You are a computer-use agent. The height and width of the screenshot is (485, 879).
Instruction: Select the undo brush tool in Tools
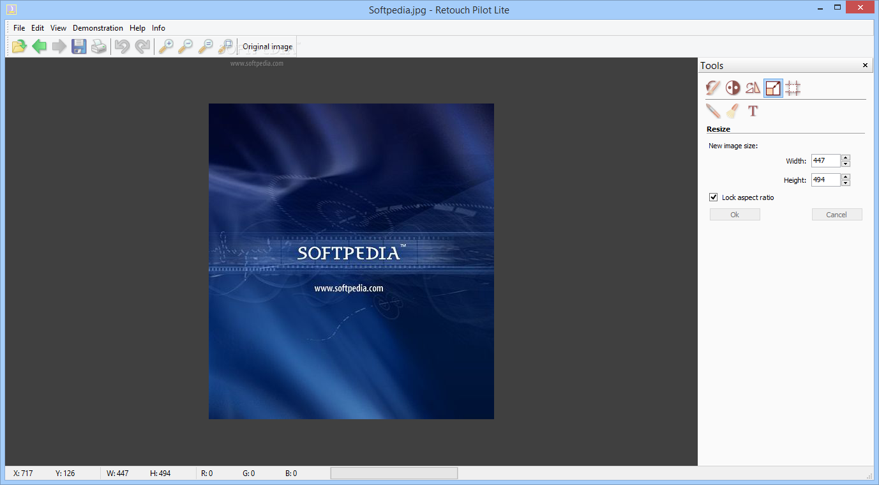713,88
